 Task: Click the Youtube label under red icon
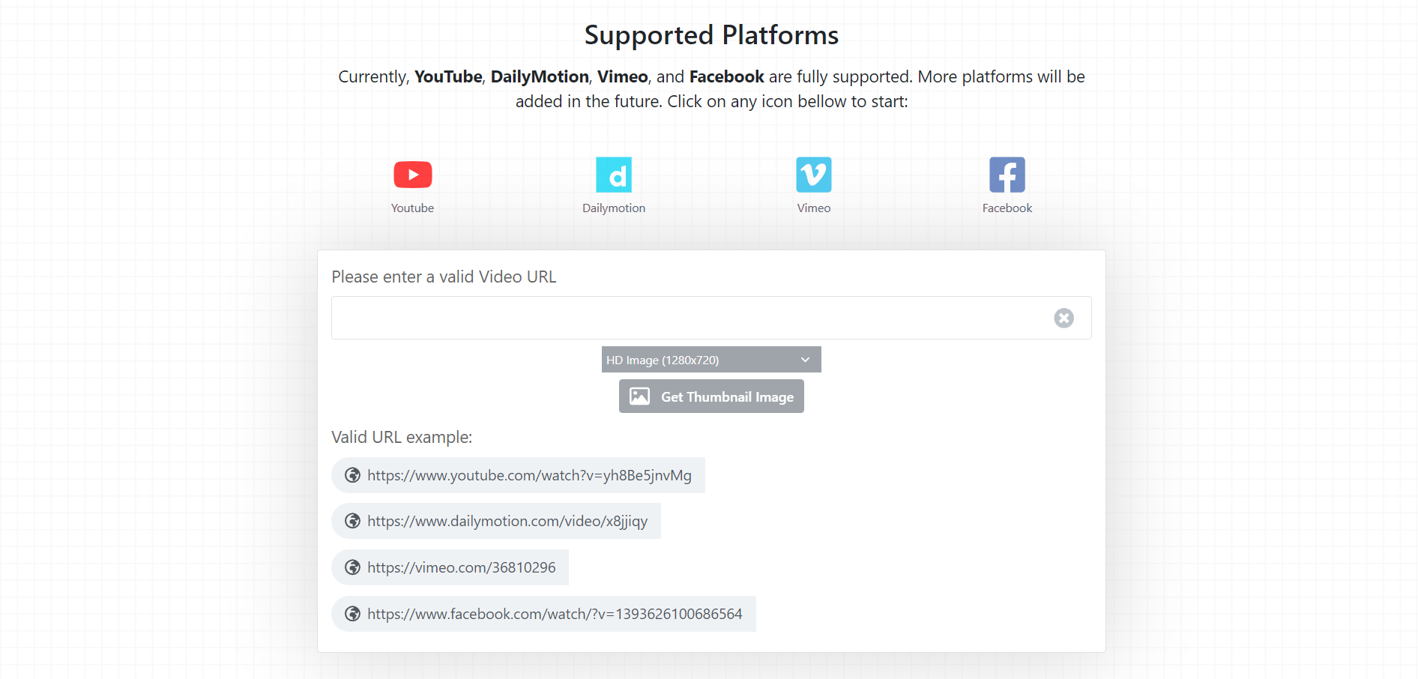point(412,208)
